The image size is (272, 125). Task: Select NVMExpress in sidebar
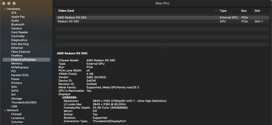[x=20, y=67]
